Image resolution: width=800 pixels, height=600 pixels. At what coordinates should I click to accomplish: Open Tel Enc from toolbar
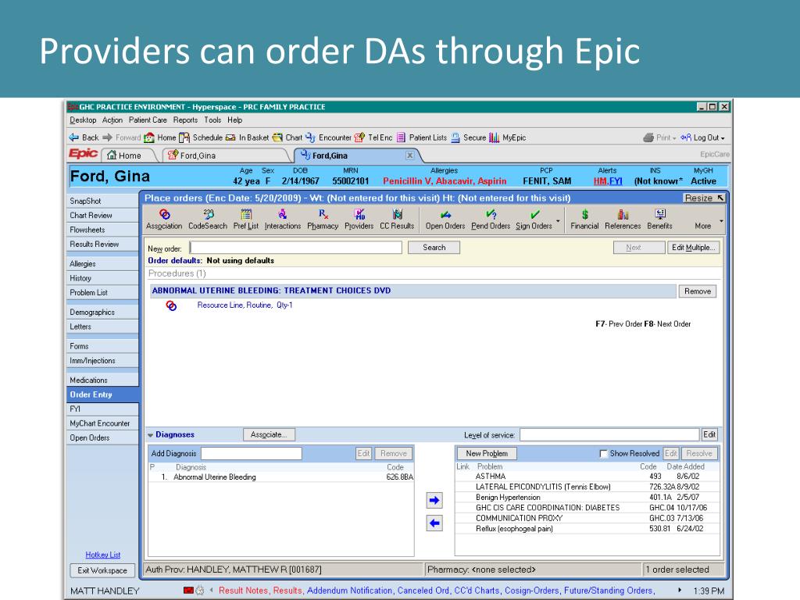tap(373, 137)
